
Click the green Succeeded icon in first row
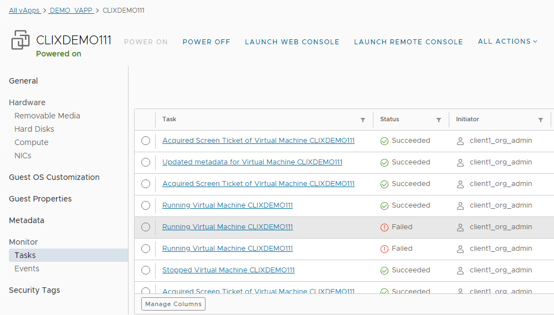point(384,141)
